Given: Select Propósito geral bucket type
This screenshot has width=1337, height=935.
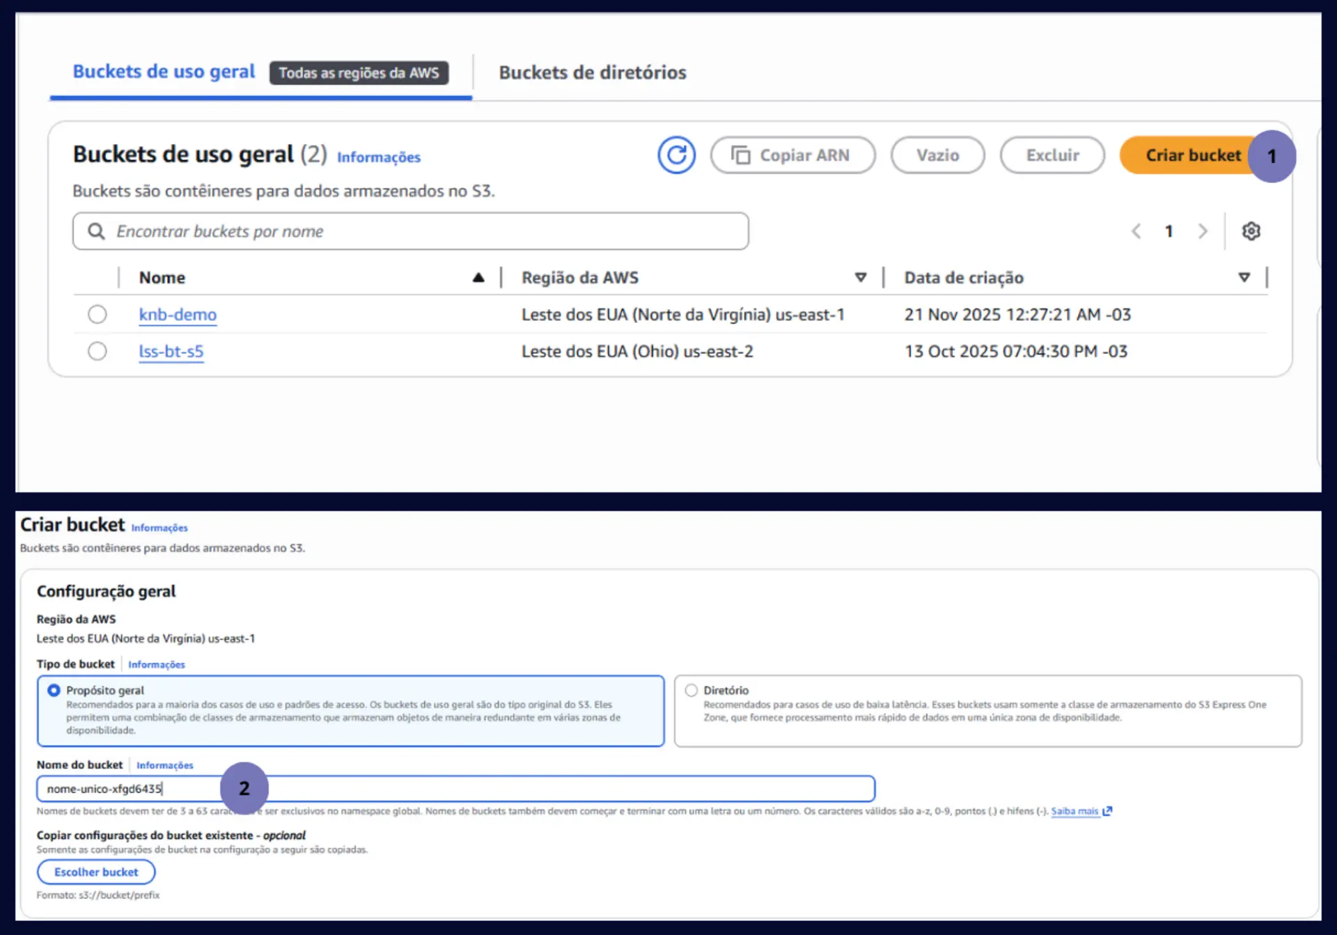Looking at the screenshot, I should click(x=54, y=690).
